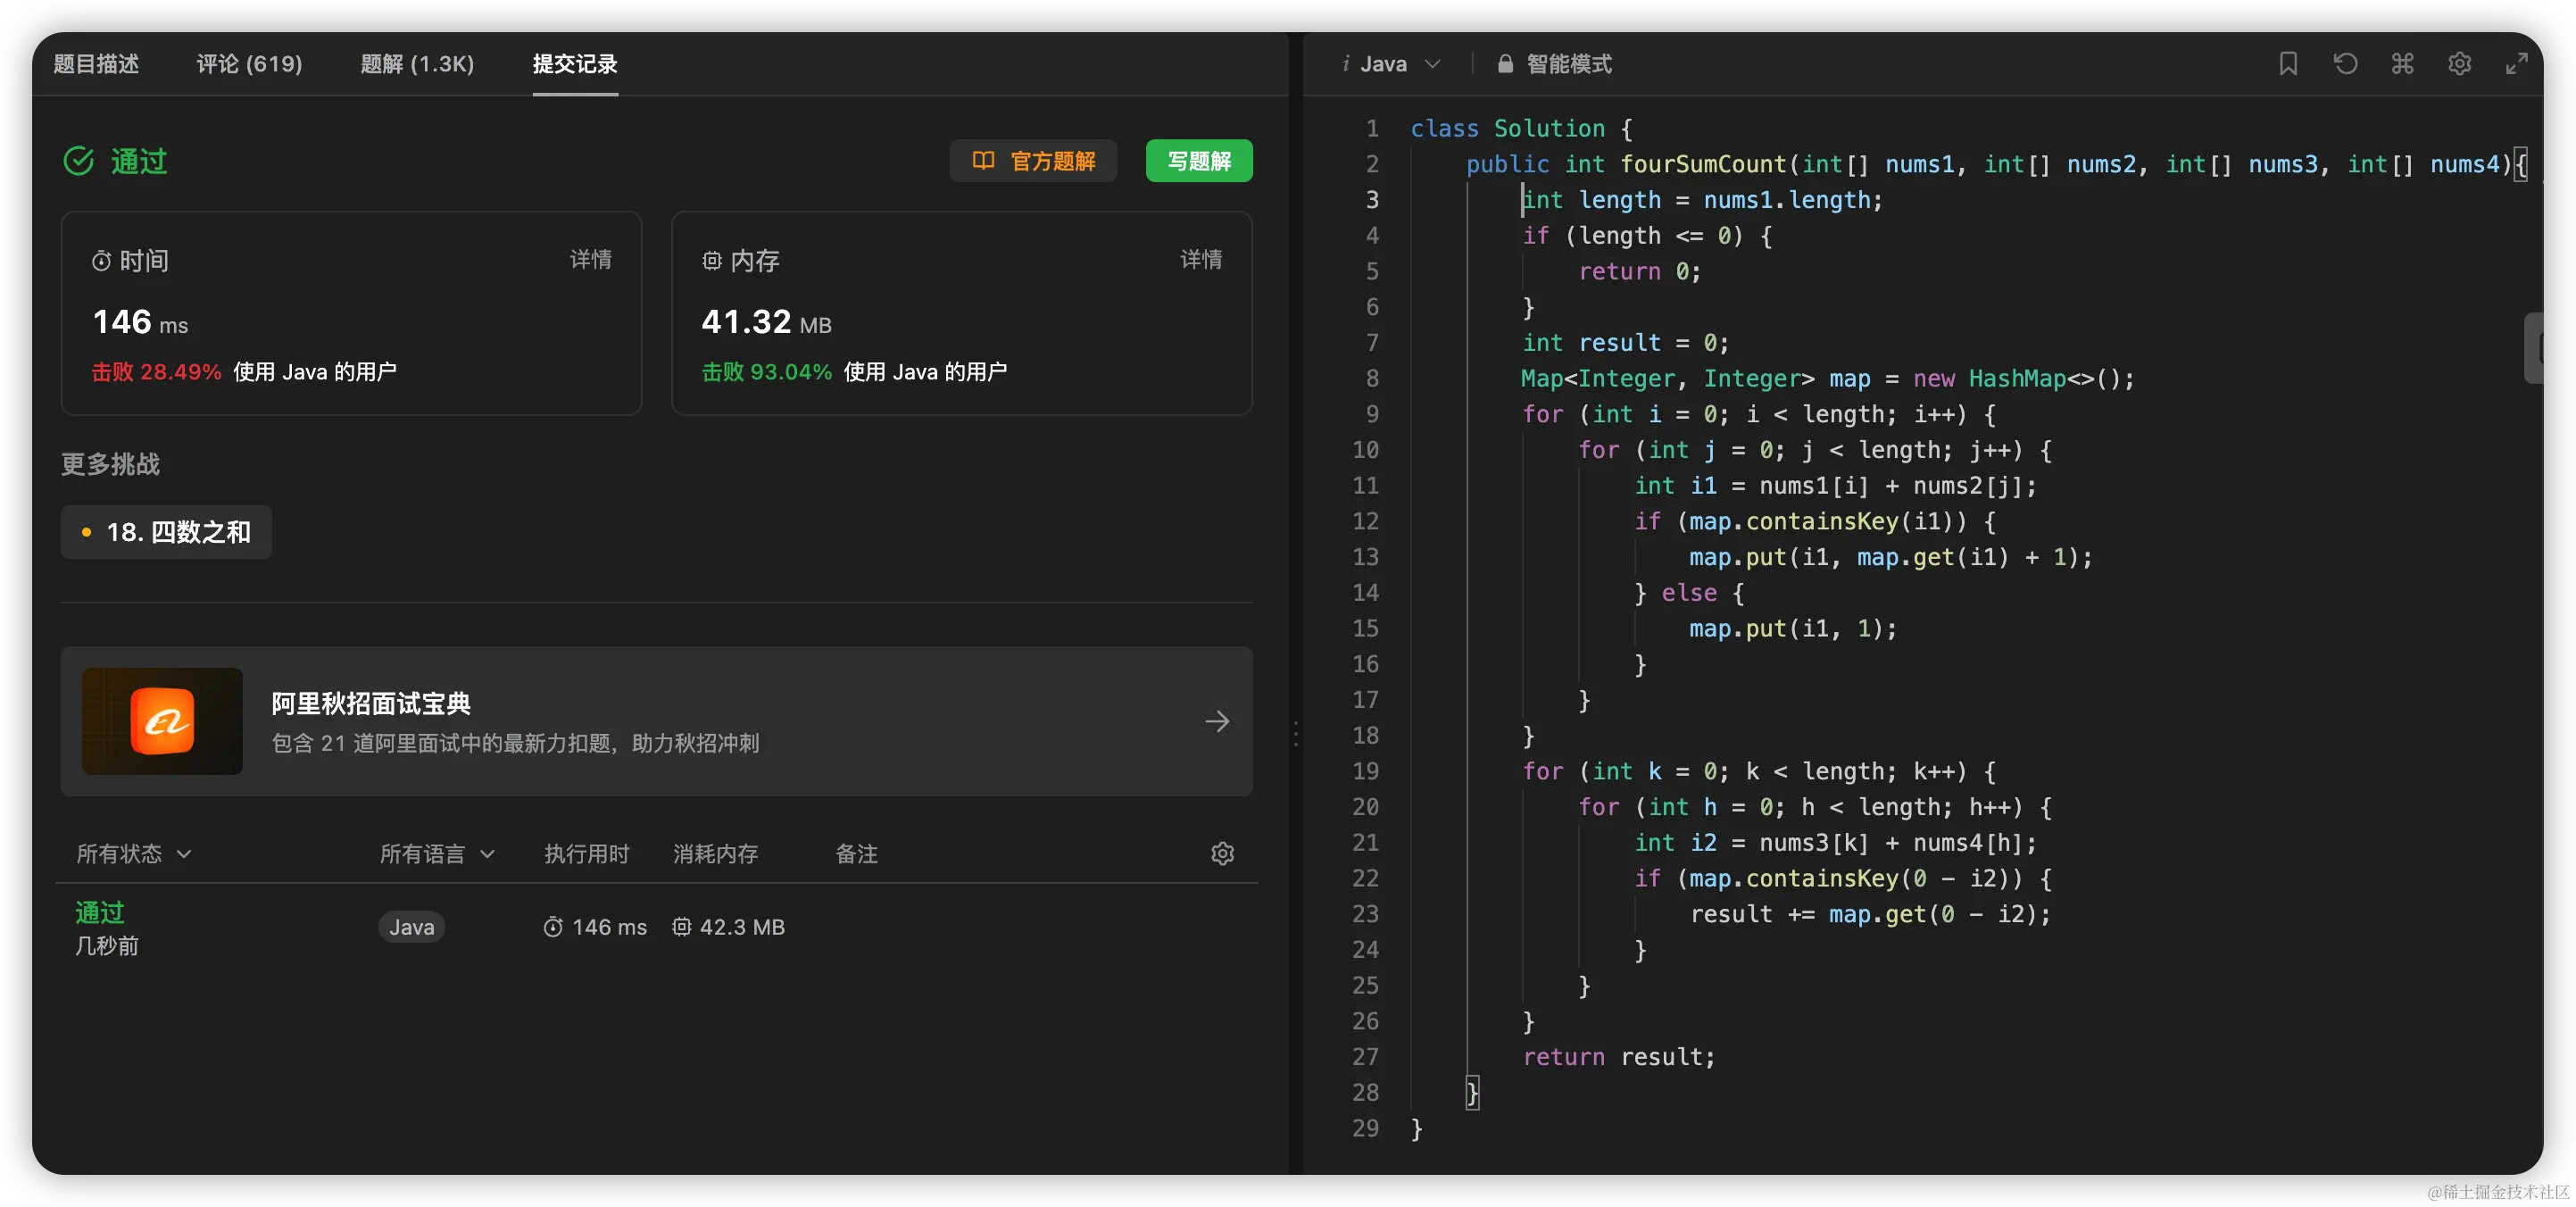The image size is (2576, 1207).
Task: Click the 阿里秋招面试宝典 thumbnail image
Action: click(x=162, y=721)
